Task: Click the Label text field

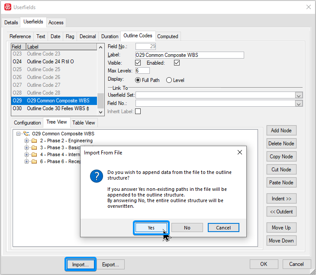Action: (189, 55)
